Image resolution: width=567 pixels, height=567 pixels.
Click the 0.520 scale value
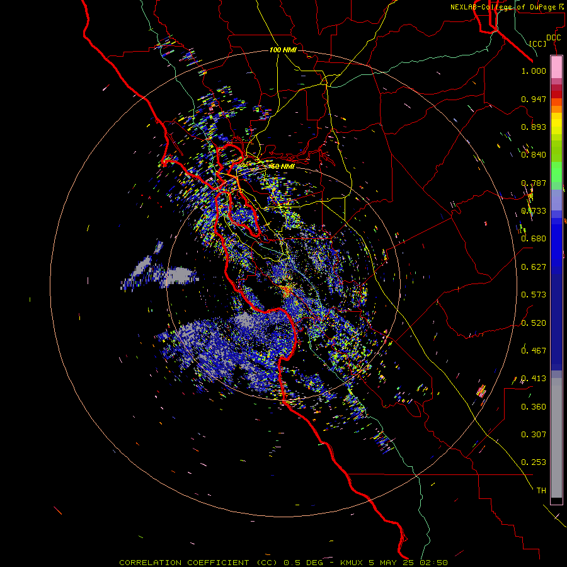coord(534,323)
